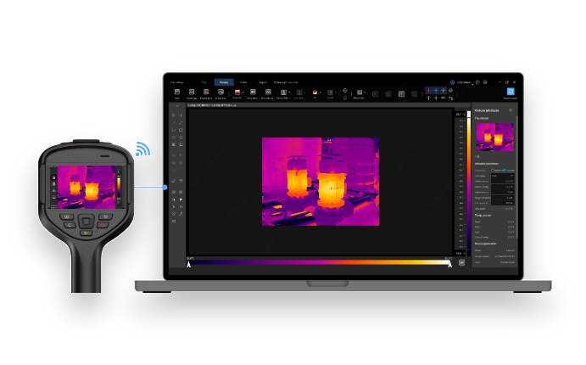Viewport: 586px width, 365px height.
Task: Click the image mode toolbar icon
Action: [253, 92]
